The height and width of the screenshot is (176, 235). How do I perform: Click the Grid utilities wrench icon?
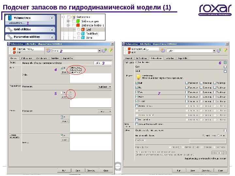pos(10,29)
